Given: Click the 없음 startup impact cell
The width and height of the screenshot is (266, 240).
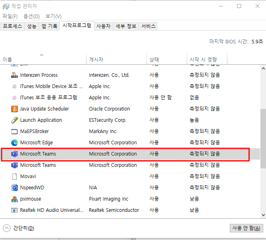Looking at the screenshot, I should pos(194,97).
